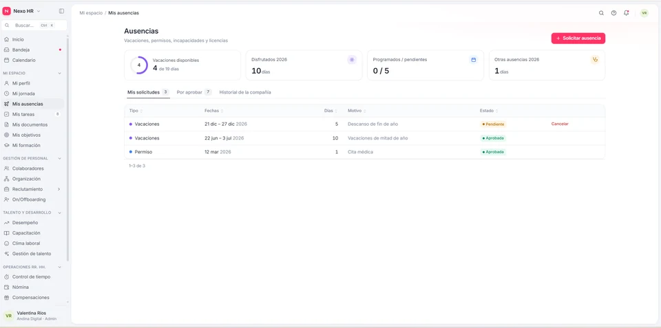
Task: Switch to the Por aprobar tab
Action: [x=194, y=91]
